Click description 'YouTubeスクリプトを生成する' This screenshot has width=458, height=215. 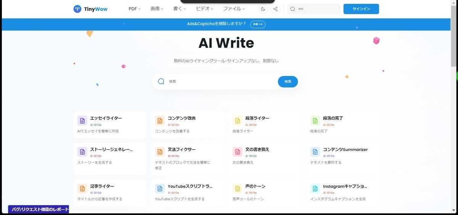click(x=180, y=199)
